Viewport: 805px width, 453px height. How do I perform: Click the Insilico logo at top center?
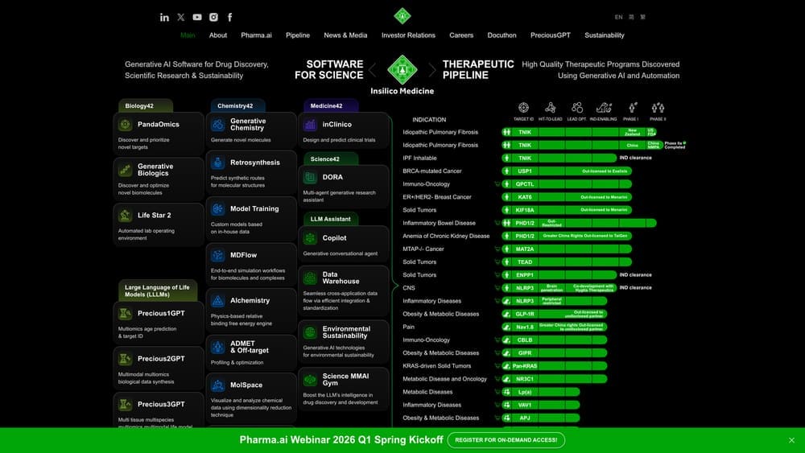click(402, 16)
